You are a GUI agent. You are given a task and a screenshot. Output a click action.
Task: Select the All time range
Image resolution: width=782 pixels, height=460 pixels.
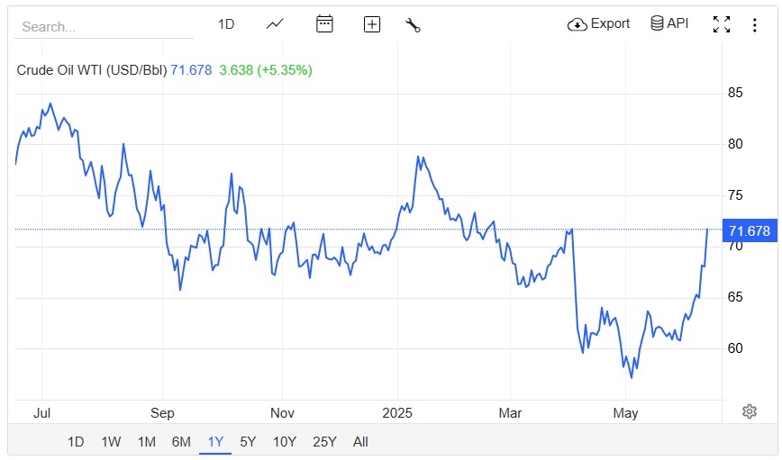coord(360,441)
